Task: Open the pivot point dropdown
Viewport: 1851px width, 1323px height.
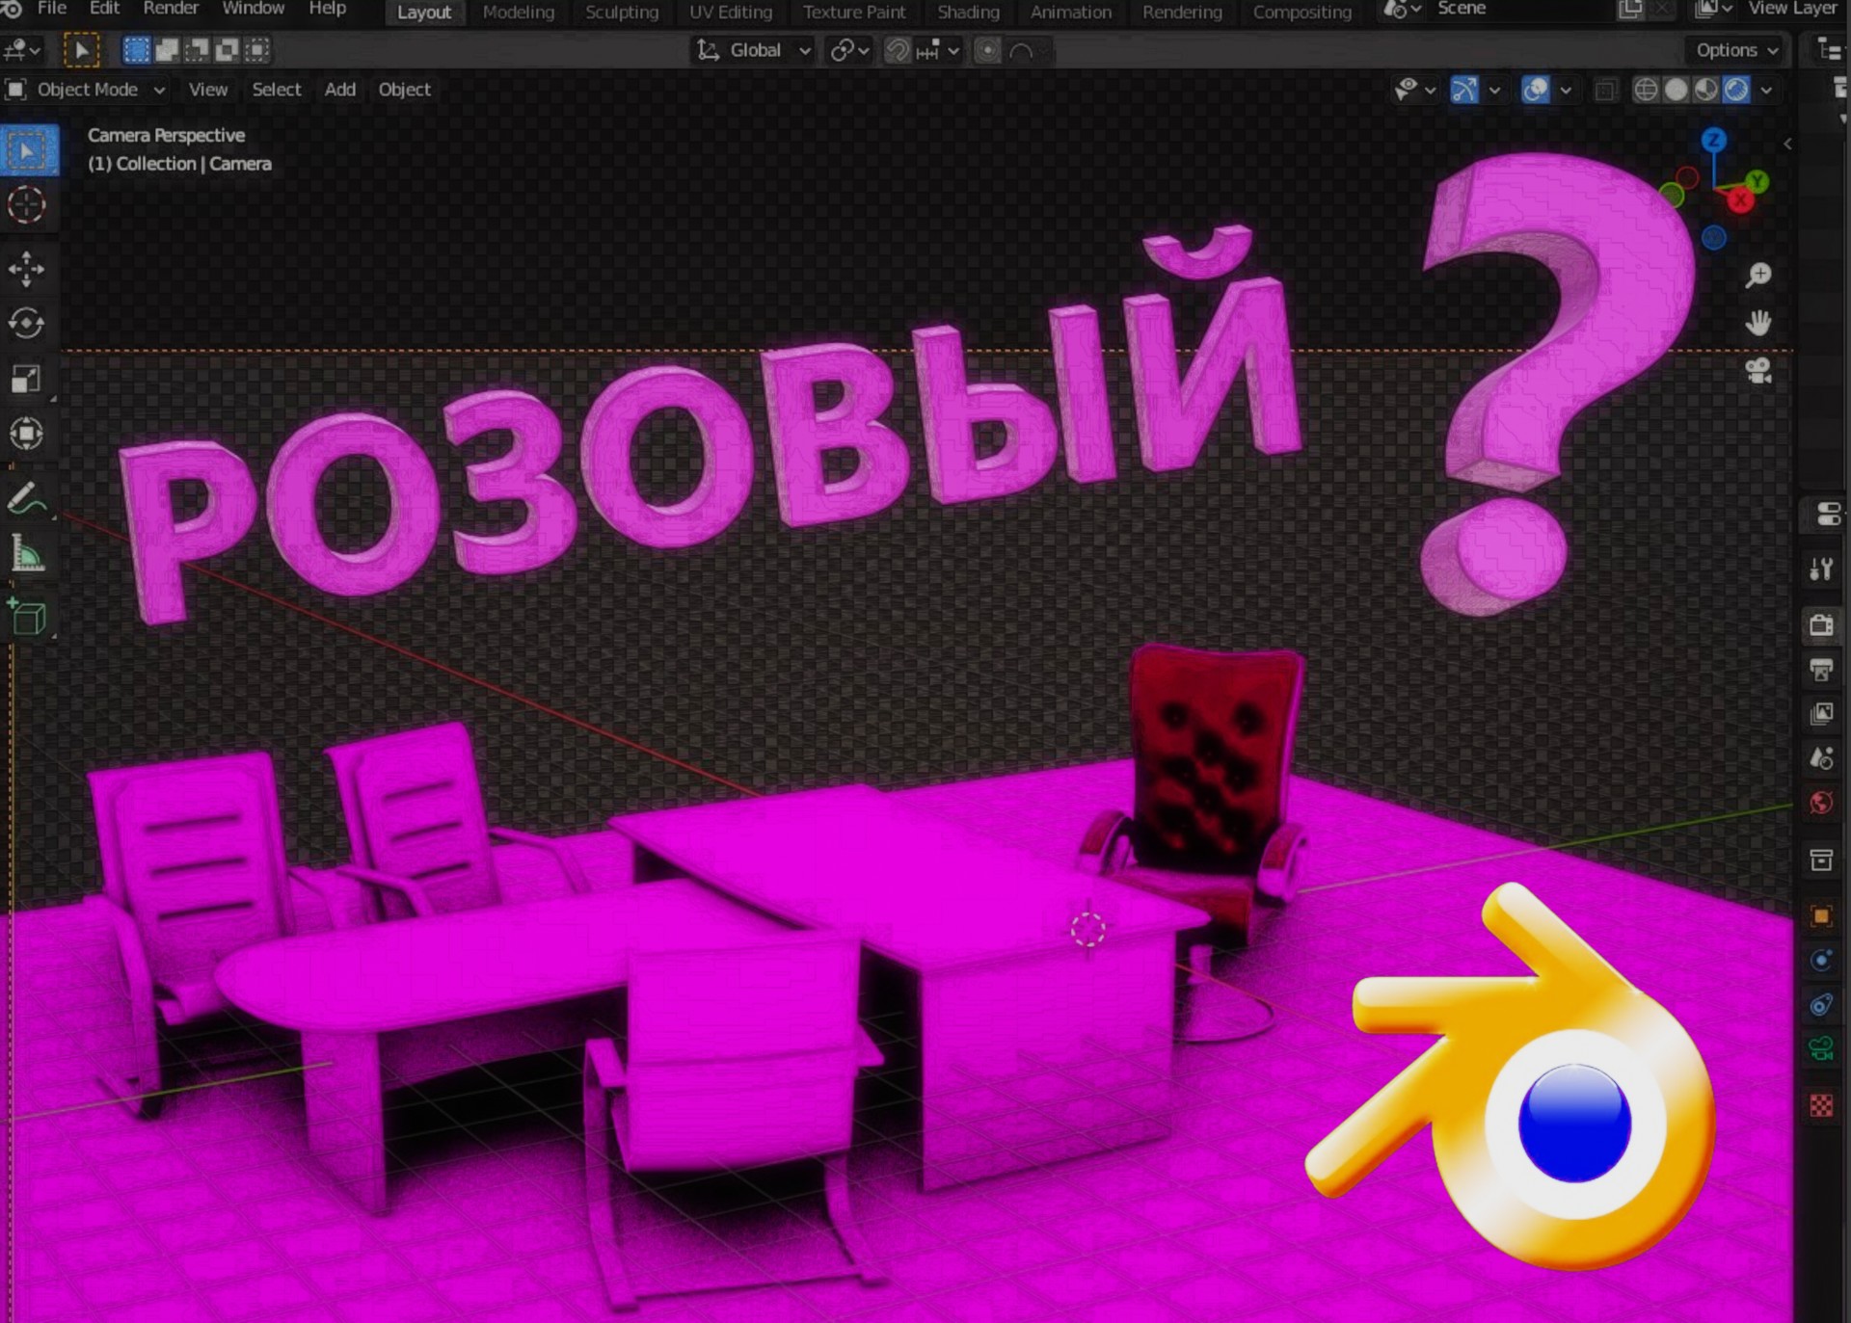Action: tap(849, 50)
